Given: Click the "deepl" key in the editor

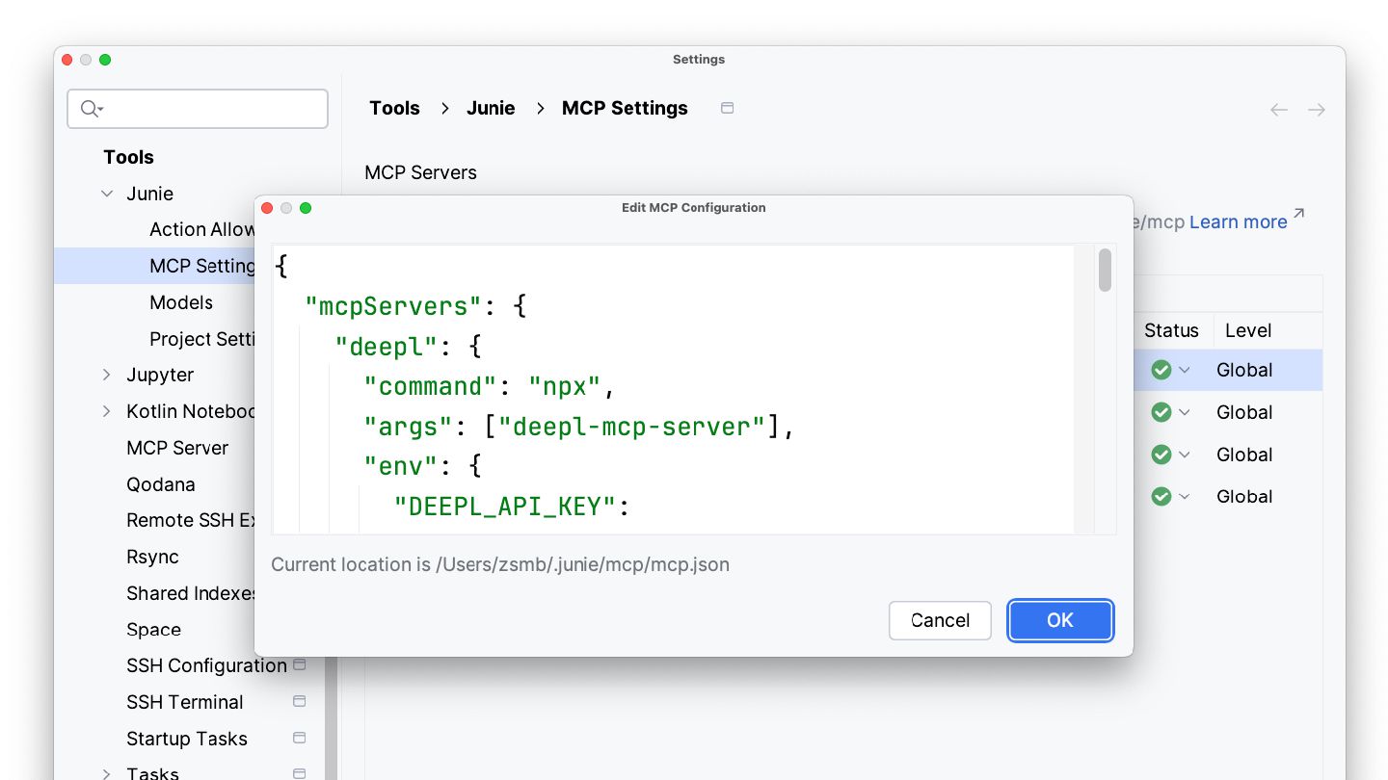Looking at the screenshot, I should pyautogui.click(x=387, y=346).
